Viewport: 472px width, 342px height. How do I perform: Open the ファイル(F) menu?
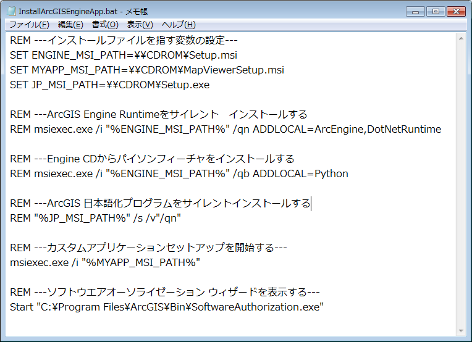pyautogui.click(x=29, y=25)
